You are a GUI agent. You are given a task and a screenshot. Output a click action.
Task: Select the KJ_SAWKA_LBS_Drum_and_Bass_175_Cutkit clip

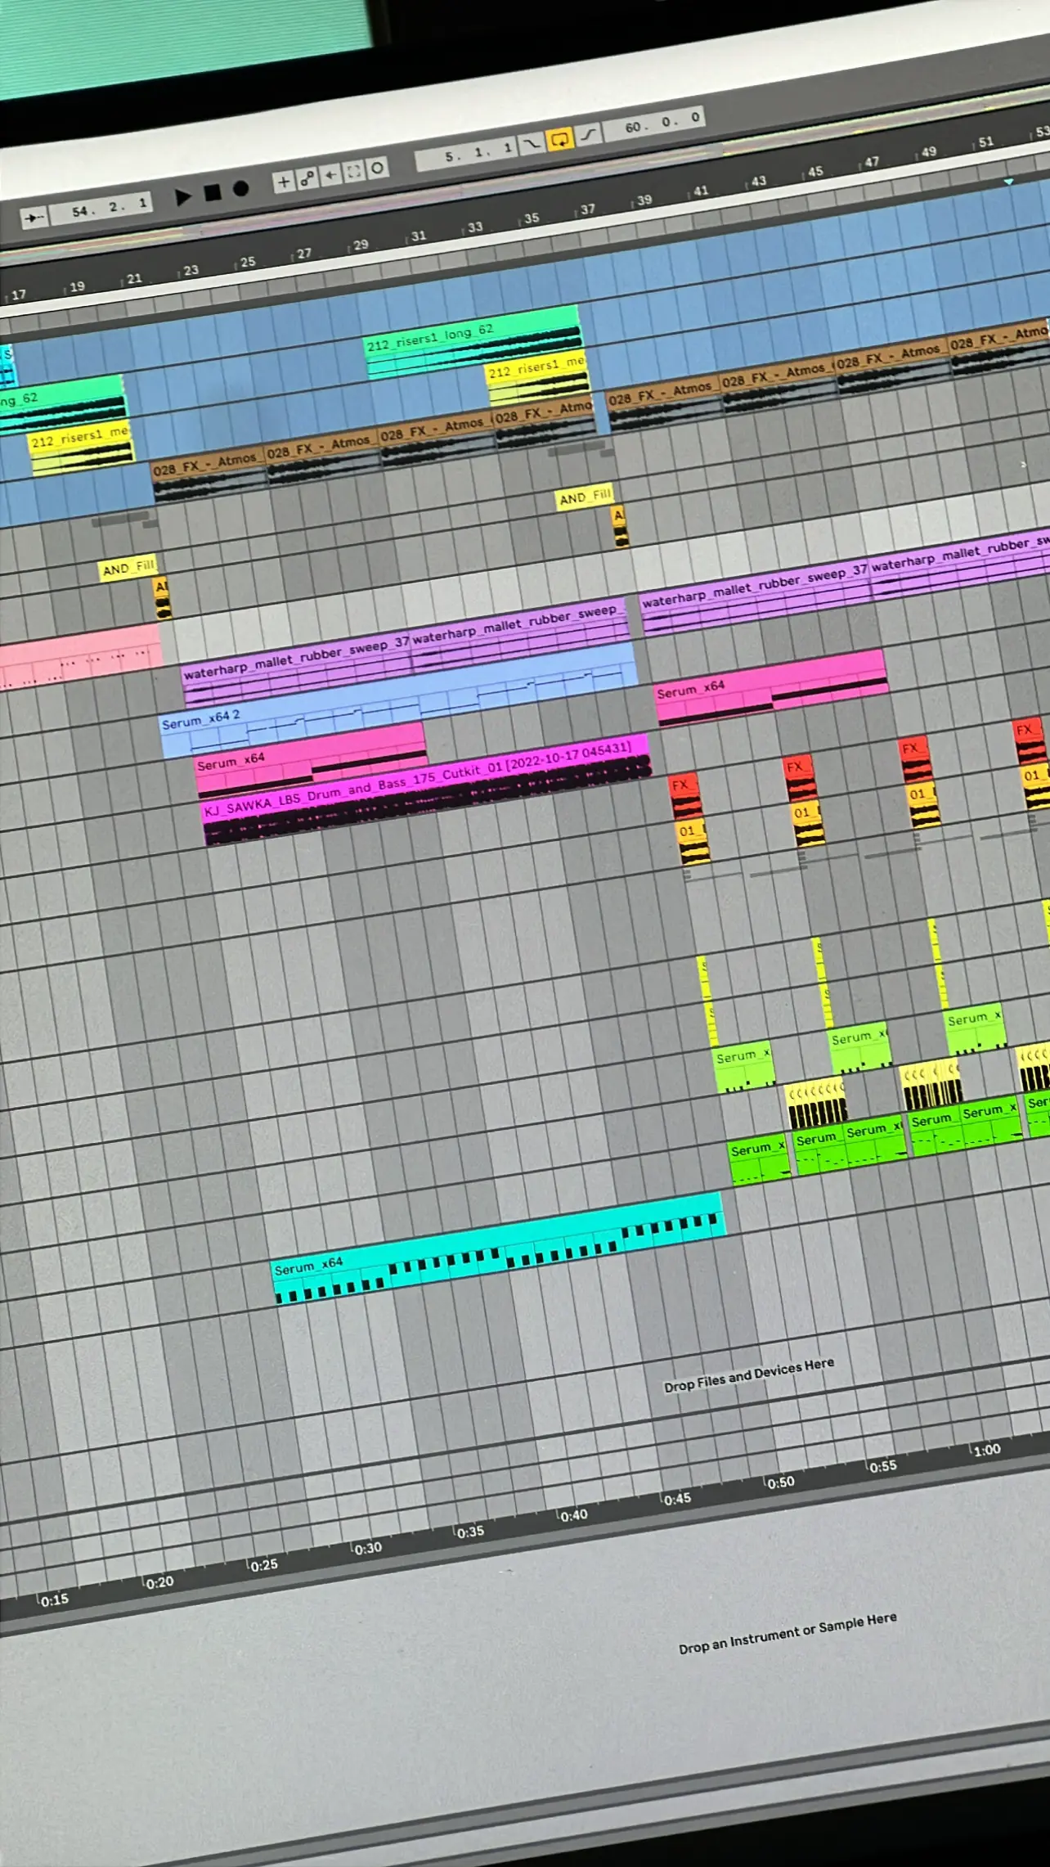coord(425,788)
